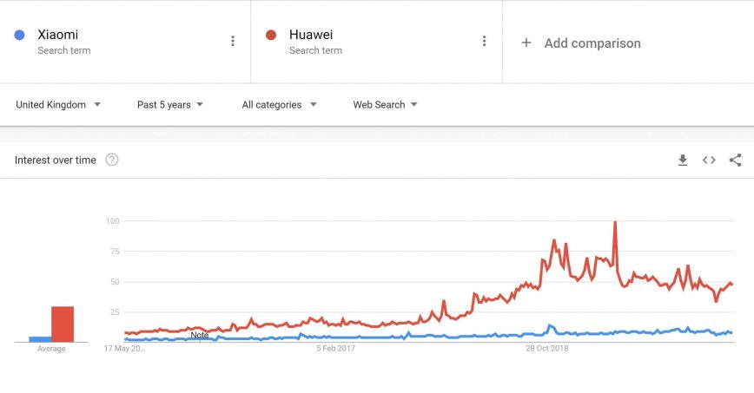Click the plus icon to add comparison
This screenshot has height=393, width=754.
click(x=526, y=43)
